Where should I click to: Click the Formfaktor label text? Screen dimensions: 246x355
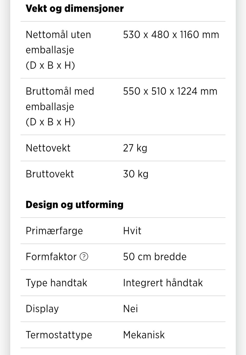point(51,257)
